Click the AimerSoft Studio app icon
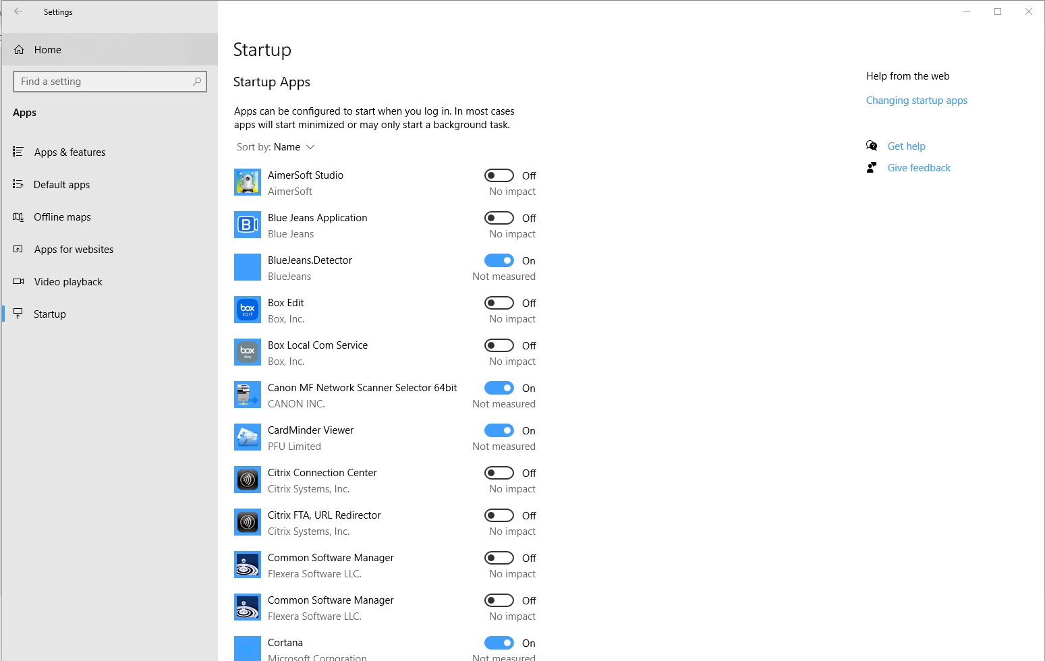 click(247, 182)
